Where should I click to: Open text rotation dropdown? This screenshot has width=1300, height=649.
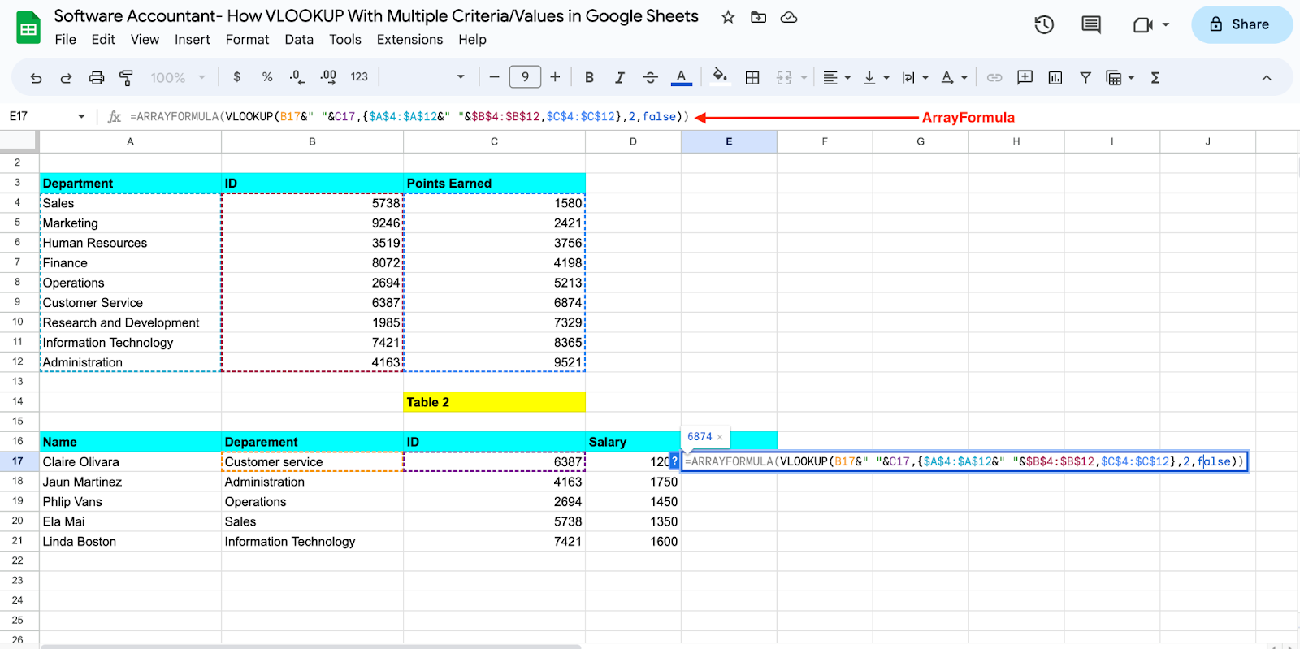[954, 77]
